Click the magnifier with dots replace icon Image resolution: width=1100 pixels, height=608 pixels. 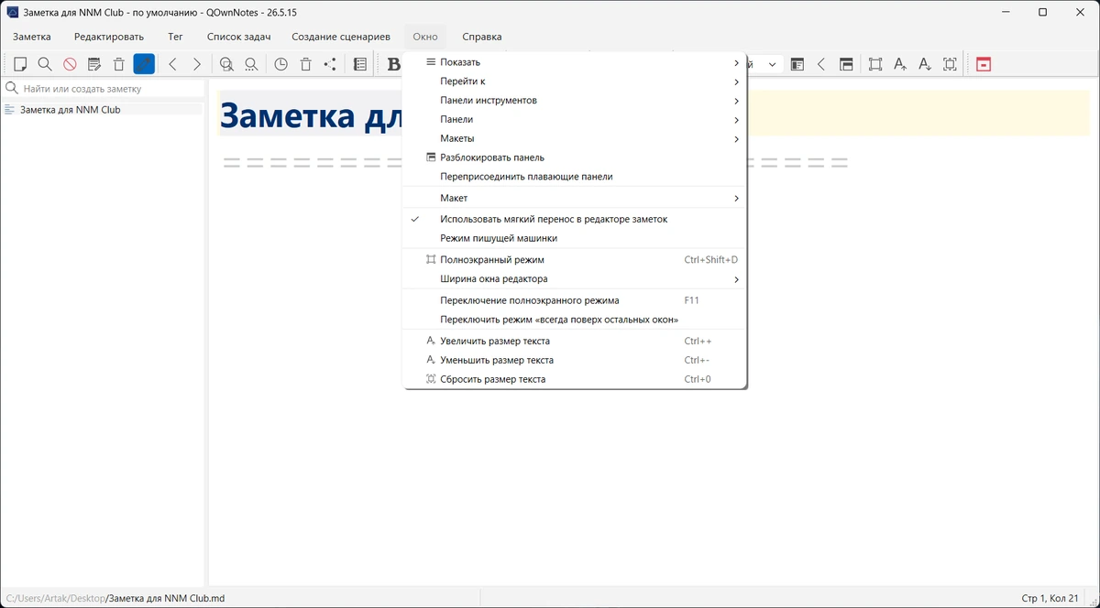pyautogui.click(x=251, y=64)
